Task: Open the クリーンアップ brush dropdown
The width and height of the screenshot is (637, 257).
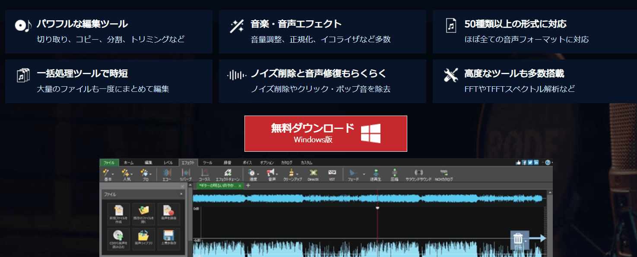Action: (293, 175)
